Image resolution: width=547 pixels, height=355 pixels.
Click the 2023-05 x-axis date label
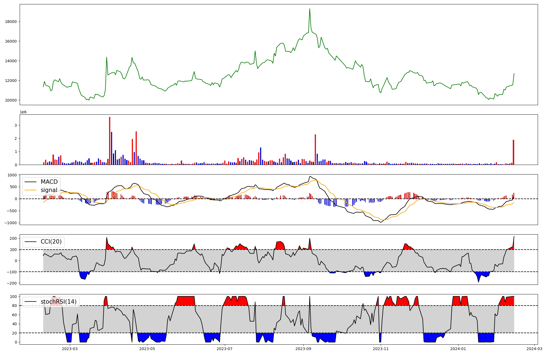coord(147,349)
